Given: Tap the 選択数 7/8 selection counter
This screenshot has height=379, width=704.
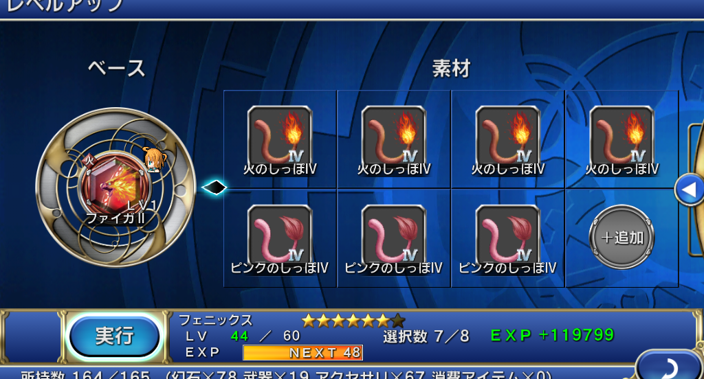Looking at the screenshot, I should 426,336.
